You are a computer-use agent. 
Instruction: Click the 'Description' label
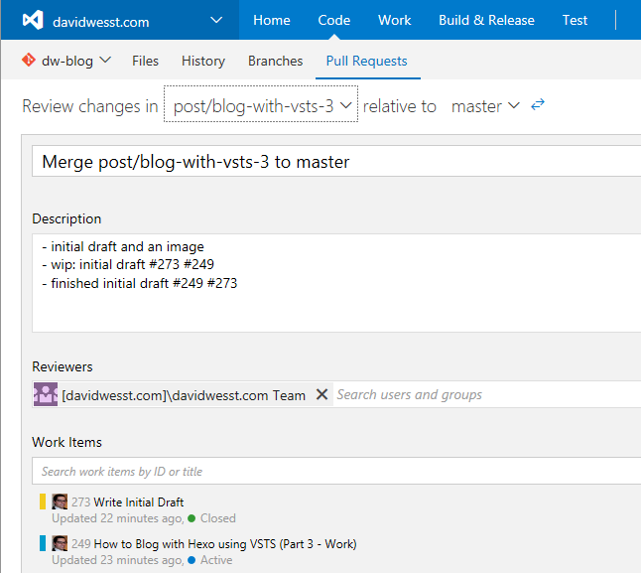point(66,218)
